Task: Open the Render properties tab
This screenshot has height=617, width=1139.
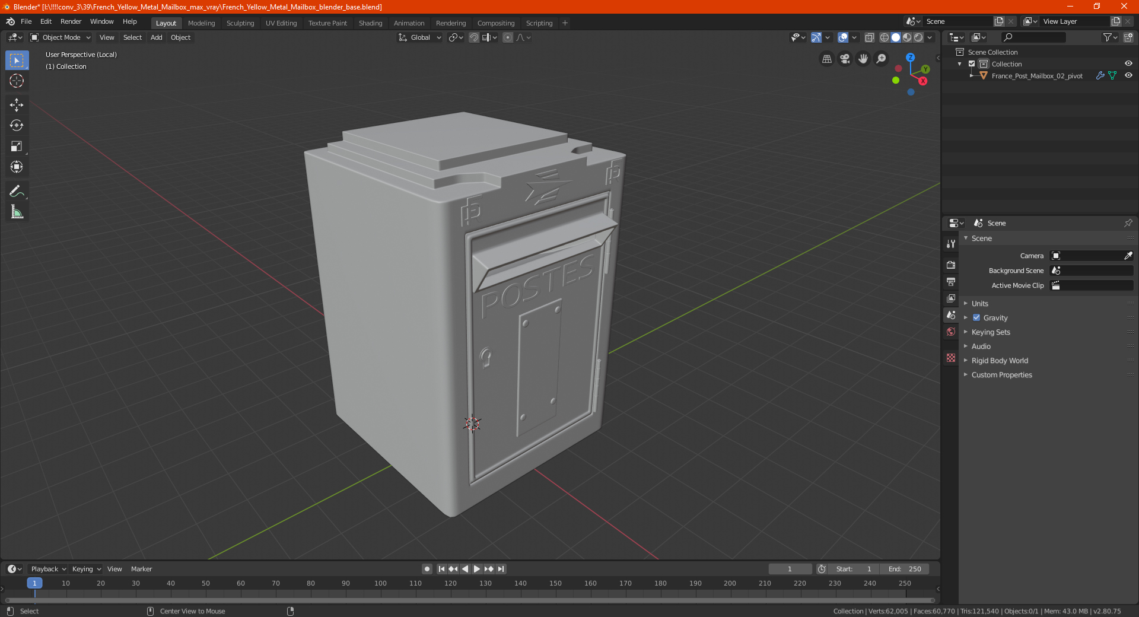Action: point(951,265)
